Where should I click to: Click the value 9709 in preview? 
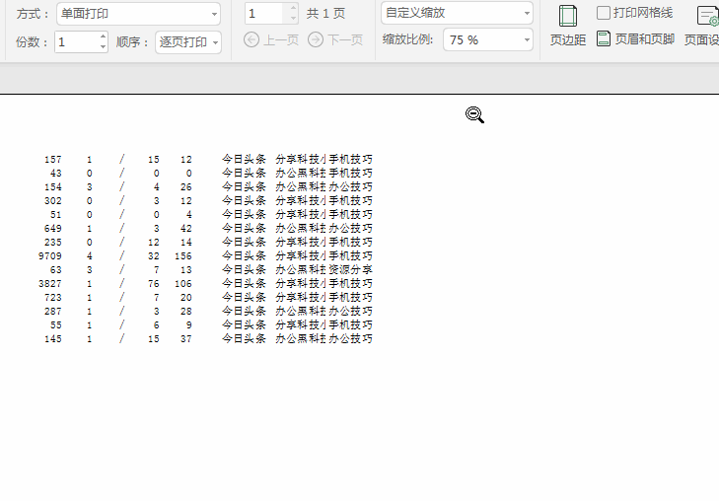tap(49, 255)
